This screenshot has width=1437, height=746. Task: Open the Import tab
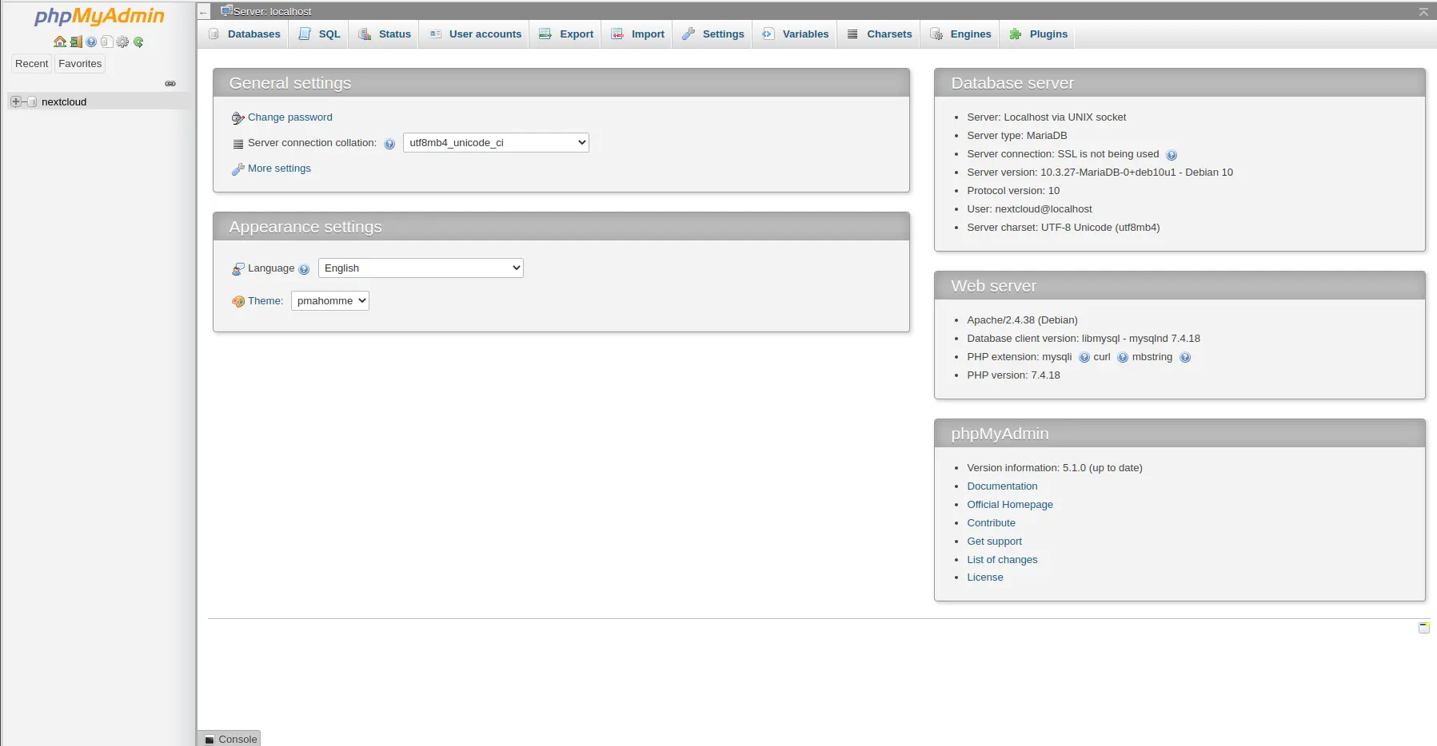click(637, 34)
